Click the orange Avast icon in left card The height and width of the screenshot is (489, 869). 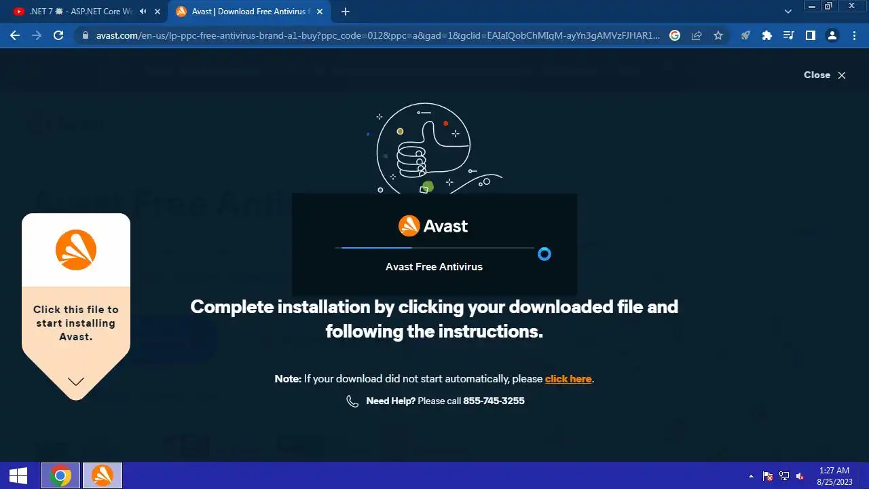click(76, 250)
